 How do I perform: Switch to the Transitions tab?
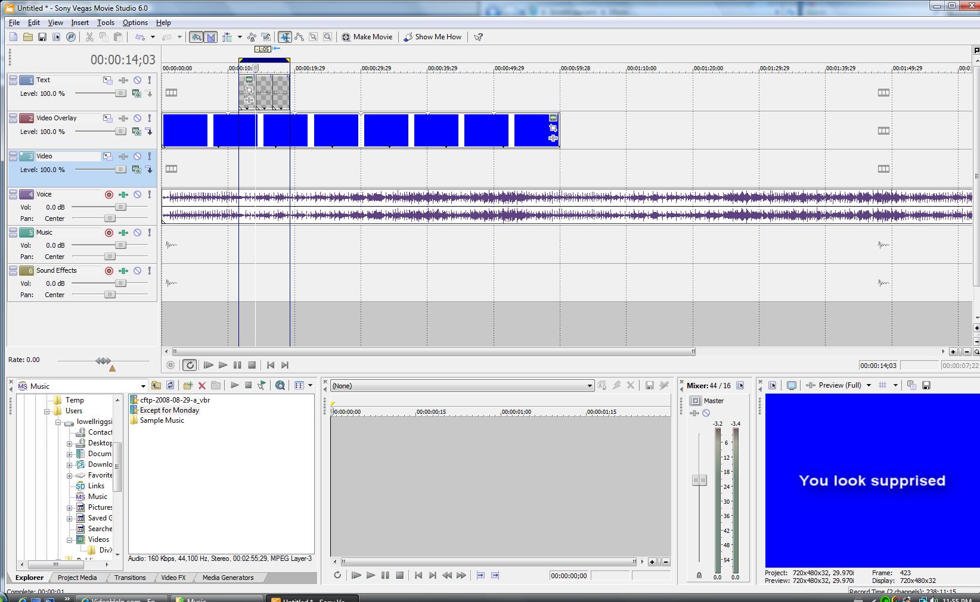coord(130,578)
